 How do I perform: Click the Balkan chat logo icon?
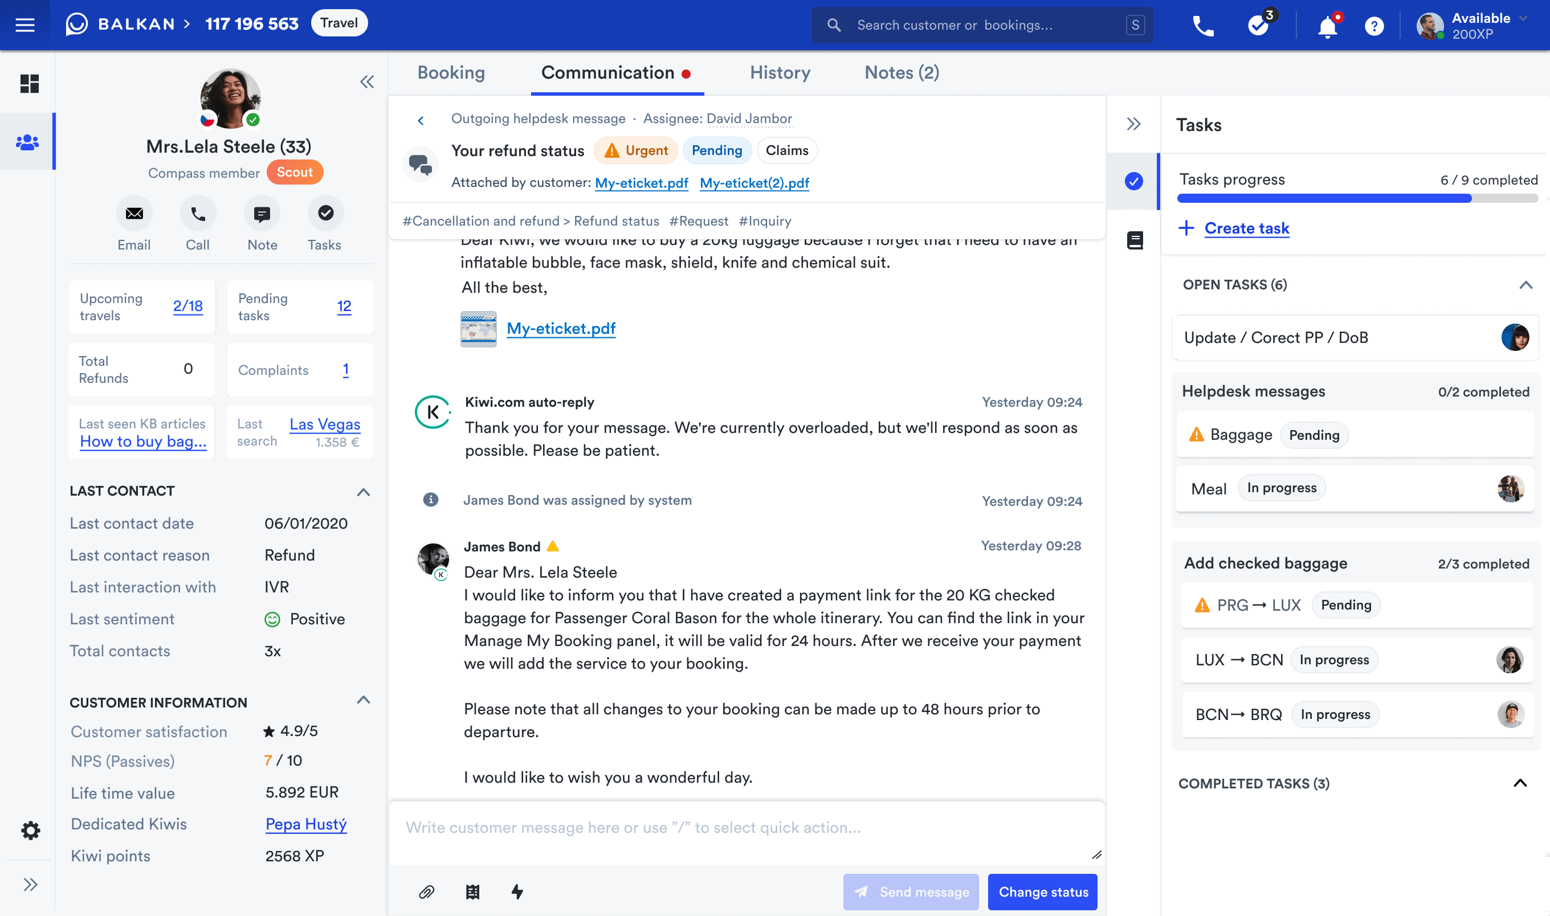(76, 24)
